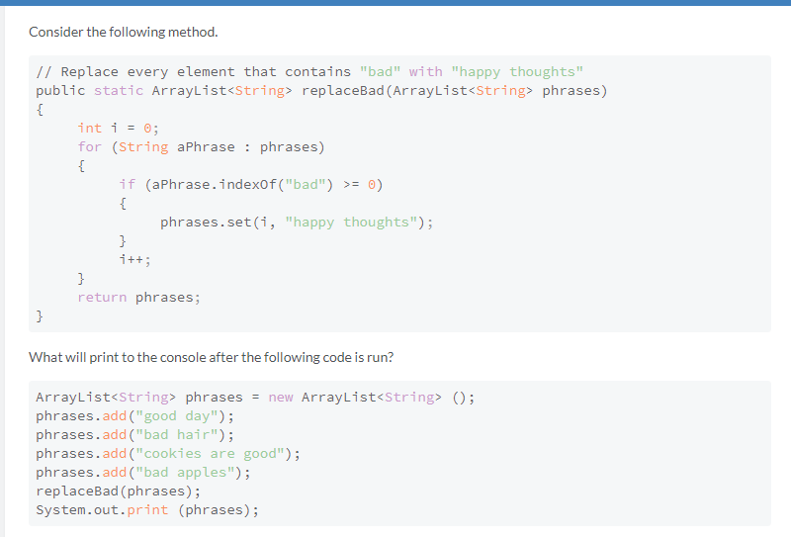791x537 pixels.
Task: Click the opening brace after method signature
Action: (40, 110)
